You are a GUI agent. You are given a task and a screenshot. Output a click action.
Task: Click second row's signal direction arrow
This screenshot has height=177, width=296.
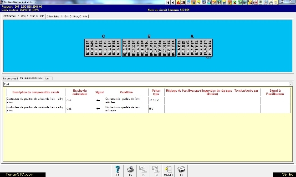(98, 109)
